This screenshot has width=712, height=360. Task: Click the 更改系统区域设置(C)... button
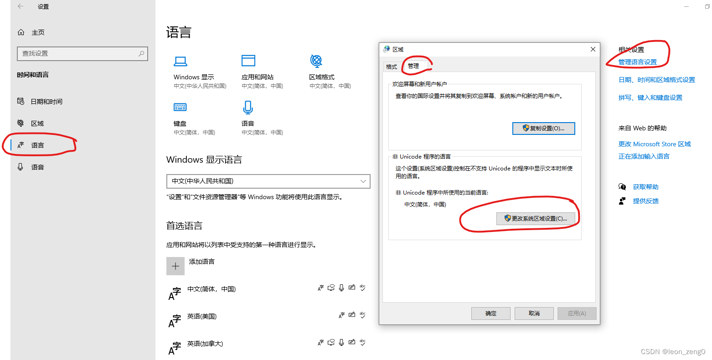536,219
